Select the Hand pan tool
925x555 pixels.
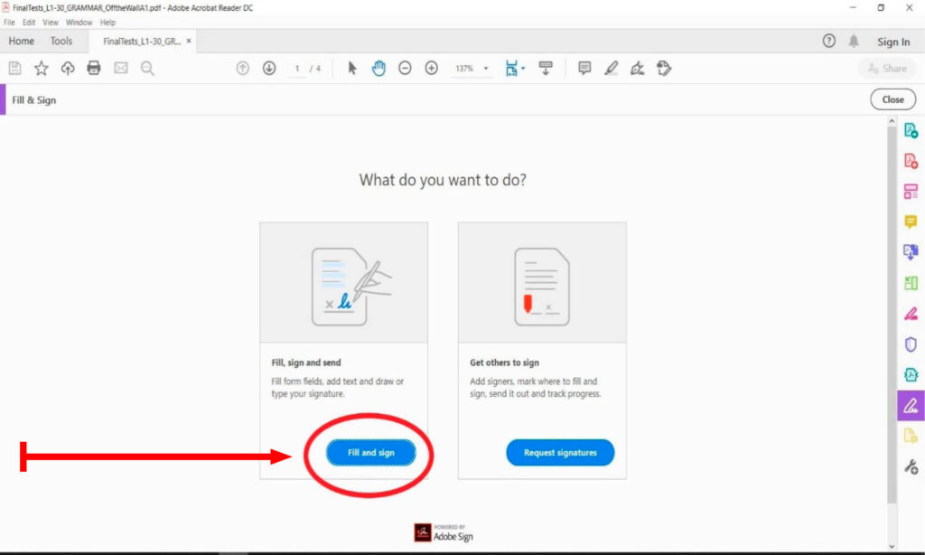378,69
